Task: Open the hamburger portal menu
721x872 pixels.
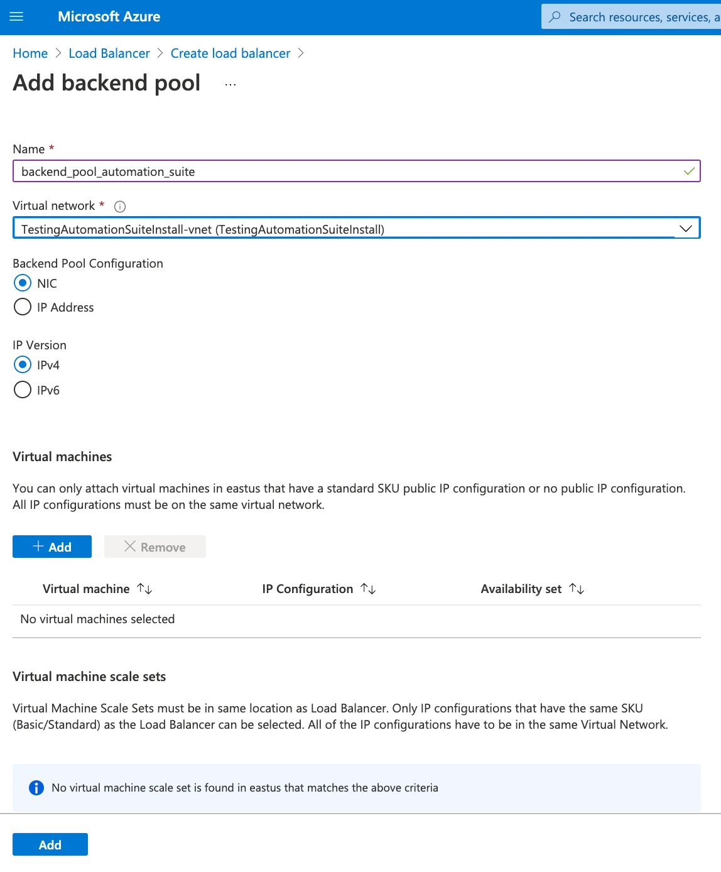Action: [x=17, y=17]
